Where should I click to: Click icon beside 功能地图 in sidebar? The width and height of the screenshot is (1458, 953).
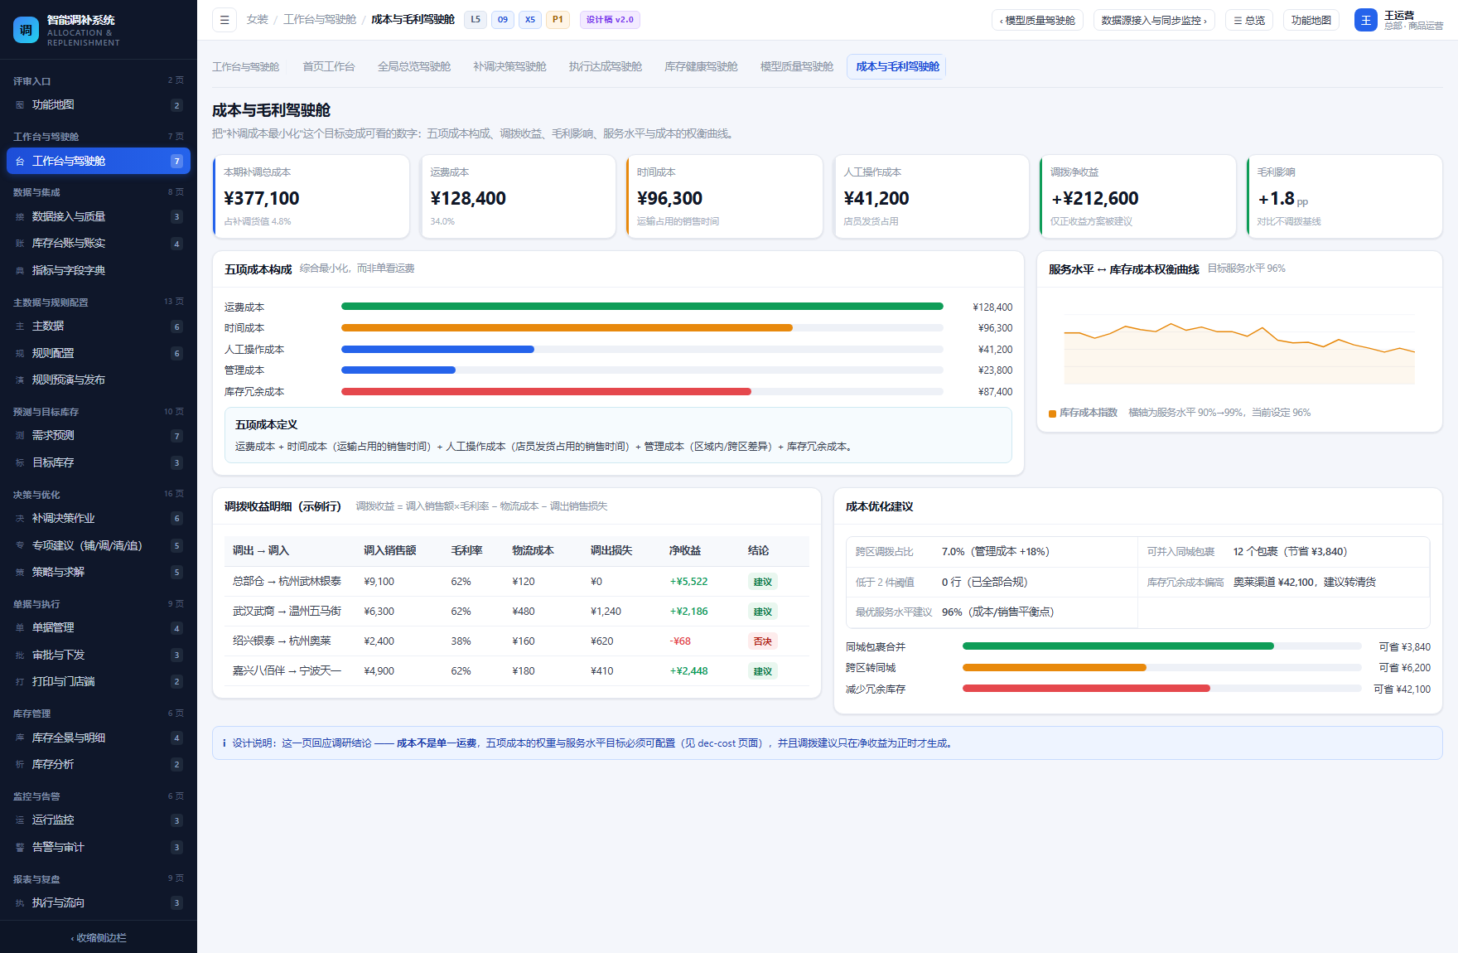[20, 104]
